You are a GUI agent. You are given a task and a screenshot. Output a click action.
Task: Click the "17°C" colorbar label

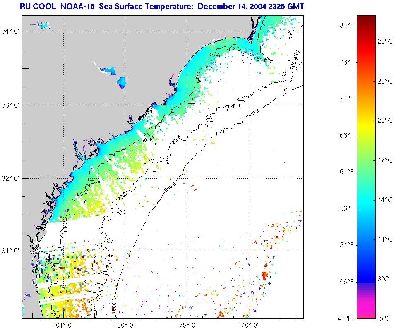(385, 160)
